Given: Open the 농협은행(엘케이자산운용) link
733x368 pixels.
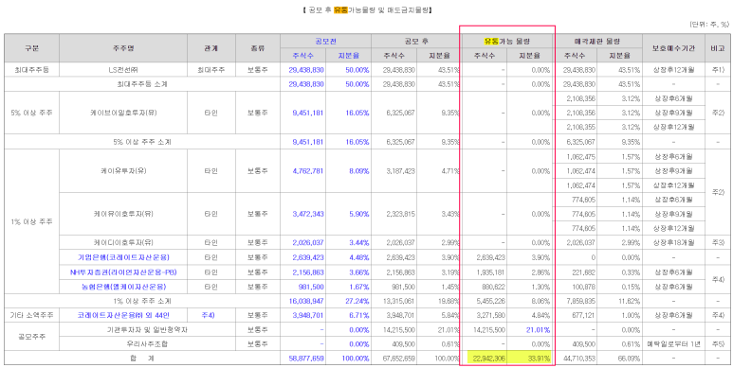Looking at the screenshot, I should 123,287.
